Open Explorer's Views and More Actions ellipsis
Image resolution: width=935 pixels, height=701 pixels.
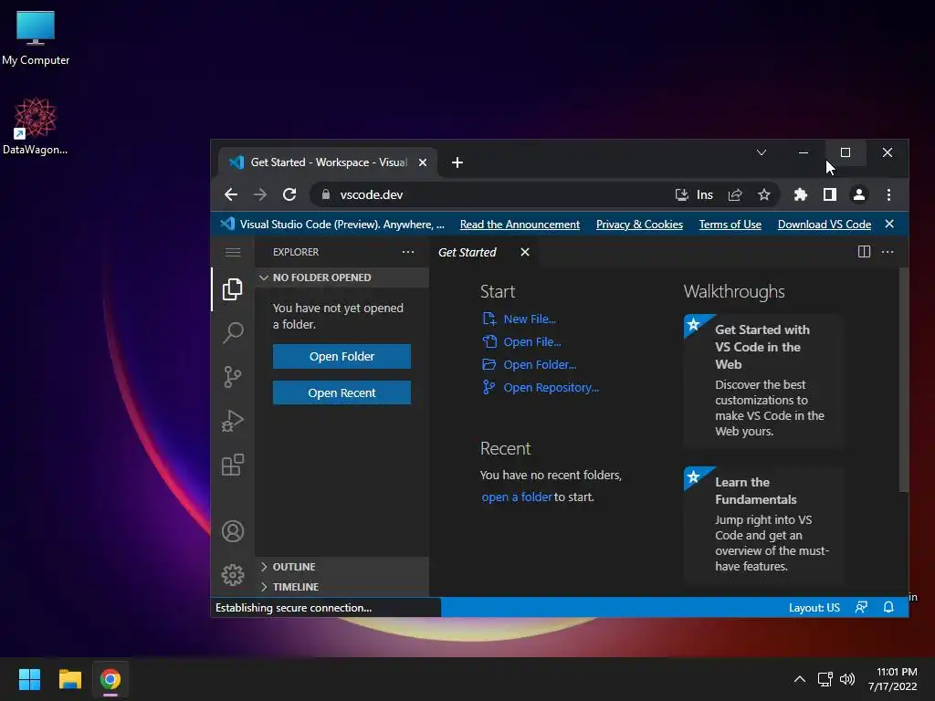pyautogui.click(x=408, y=252)
